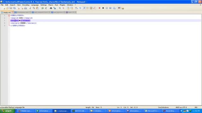Image resolution: width=202 pixels, height=113 pixels.
Task: Click the Close All toolbar icon
Action: click(x=22, y=8)
